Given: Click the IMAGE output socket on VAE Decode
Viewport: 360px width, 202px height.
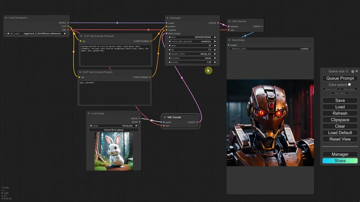Looking at the screenshot, I should click(x=262, y=26).
